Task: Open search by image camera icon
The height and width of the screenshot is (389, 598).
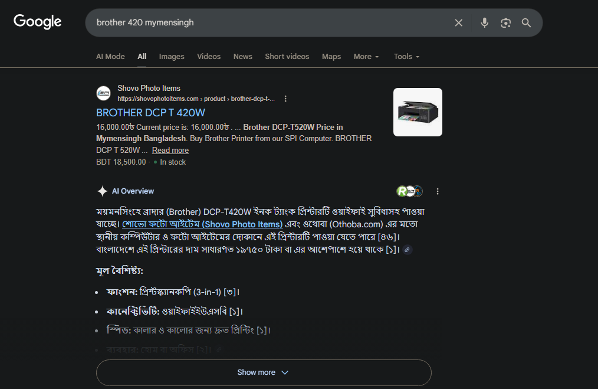Action: tap(505, 22)
